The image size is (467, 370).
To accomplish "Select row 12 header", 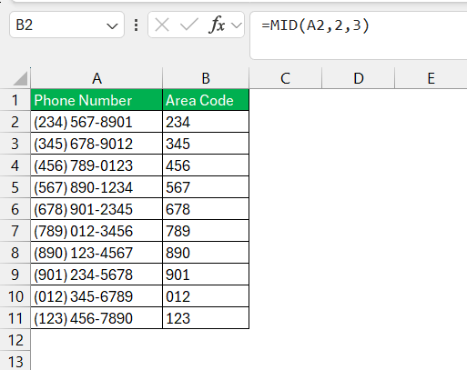I will coord(15,340).
